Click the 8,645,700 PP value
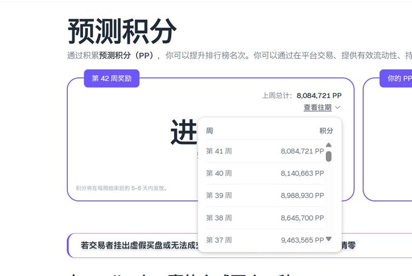 coord(302,218)
